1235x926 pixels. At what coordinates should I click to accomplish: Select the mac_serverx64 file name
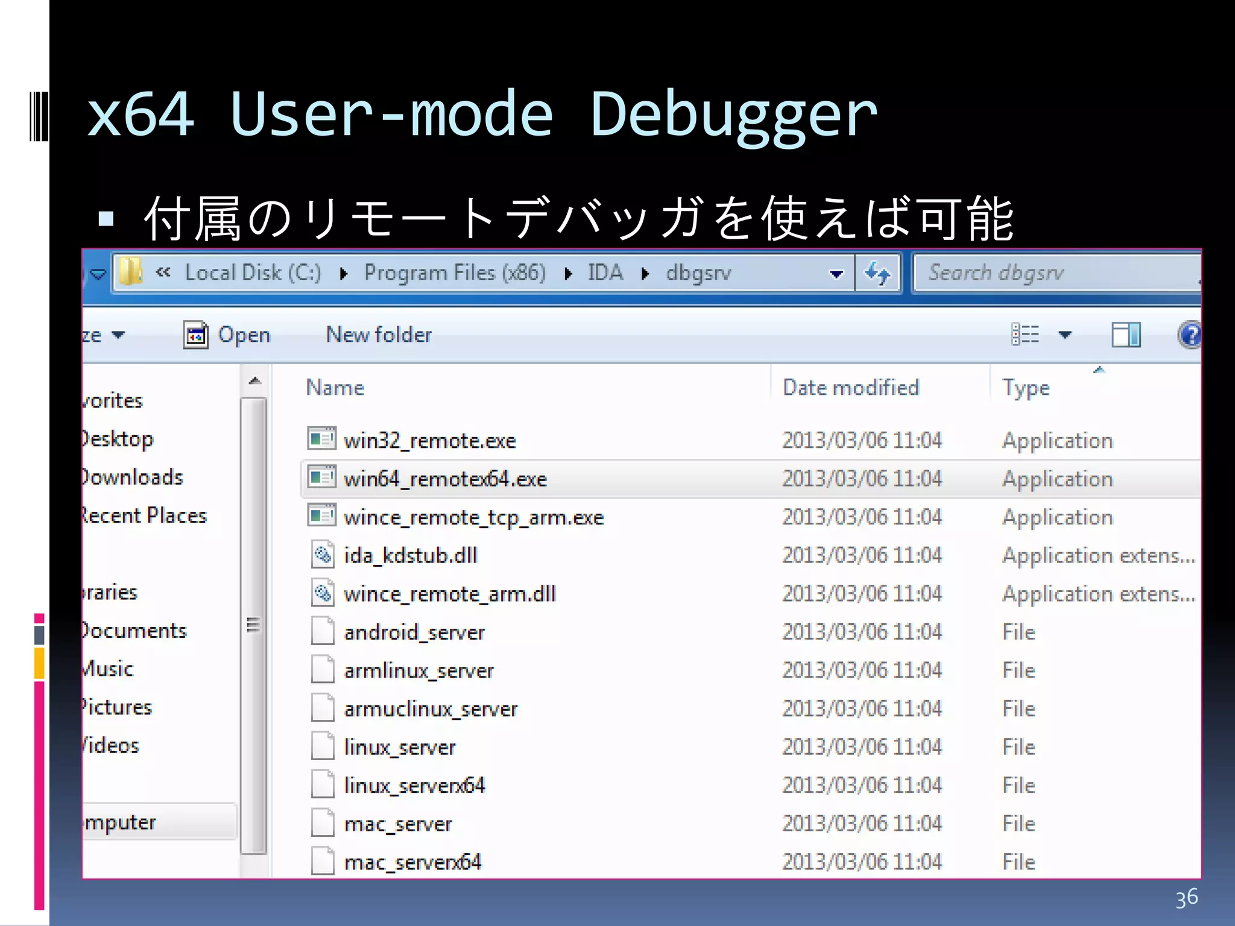(x=412, y=862)
